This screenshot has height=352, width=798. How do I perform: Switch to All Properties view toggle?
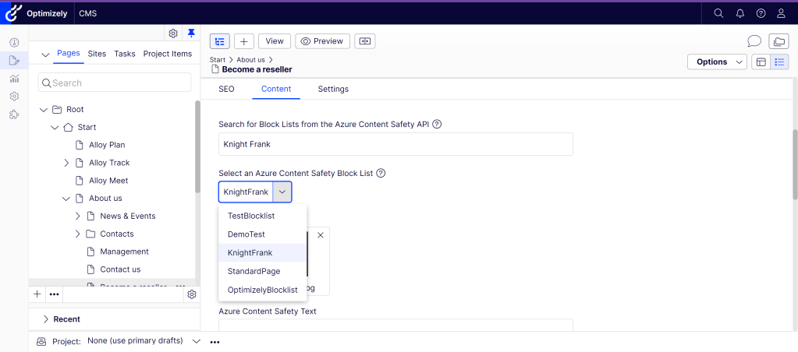coord(779,62)
